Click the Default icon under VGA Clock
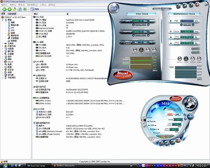Screen dimensions: 210x168 click(135, 50)
